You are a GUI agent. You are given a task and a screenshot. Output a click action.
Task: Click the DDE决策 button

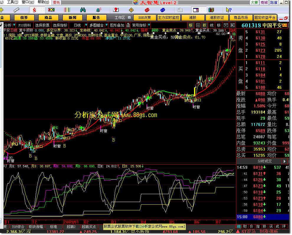pyautogui.click(x=145, y=18)
